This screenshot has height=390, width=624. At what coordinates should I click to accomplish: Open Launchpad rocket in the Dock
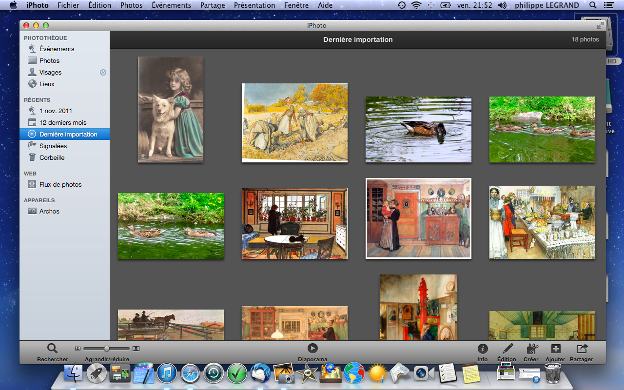tap(97, 373)
